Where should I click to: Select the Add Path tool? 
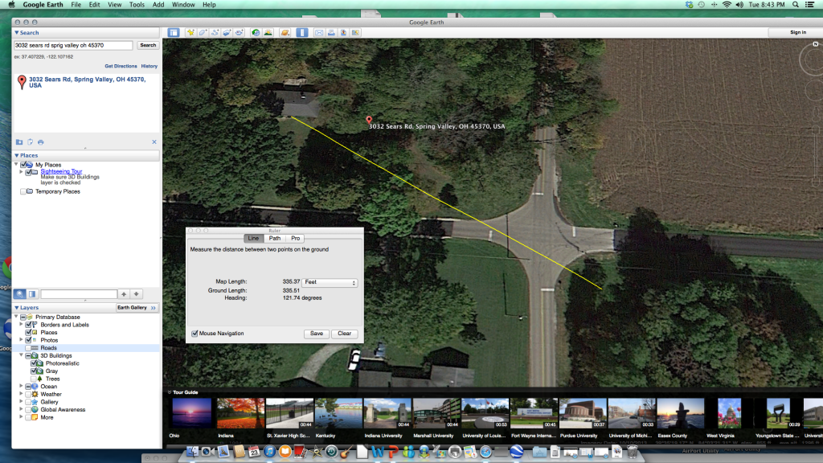215,32
